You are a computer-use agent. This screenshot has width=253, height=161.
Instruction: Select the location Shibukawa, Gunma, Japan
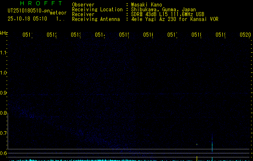[x=163, y=10]
